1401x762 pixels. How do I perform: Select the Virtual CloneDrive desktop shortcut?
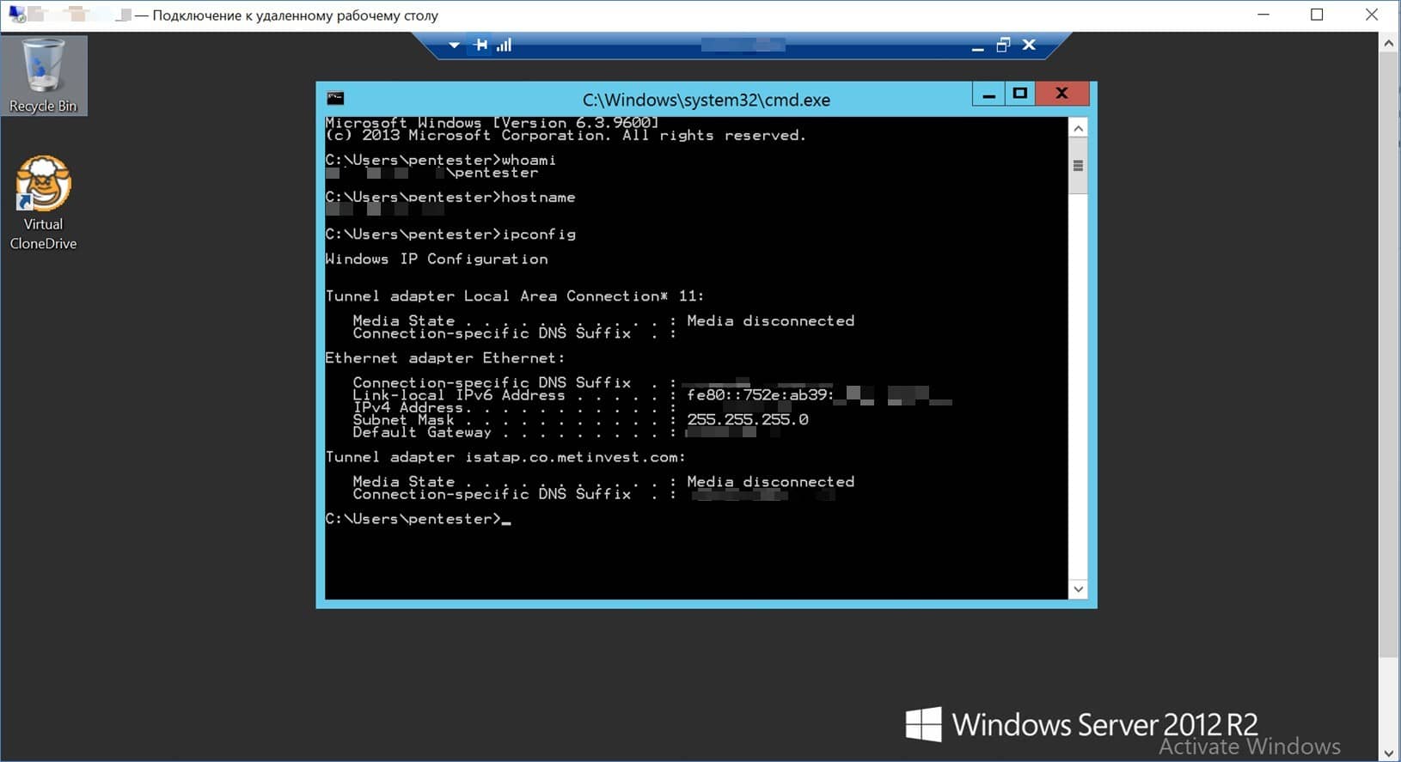tap(43, 204)
